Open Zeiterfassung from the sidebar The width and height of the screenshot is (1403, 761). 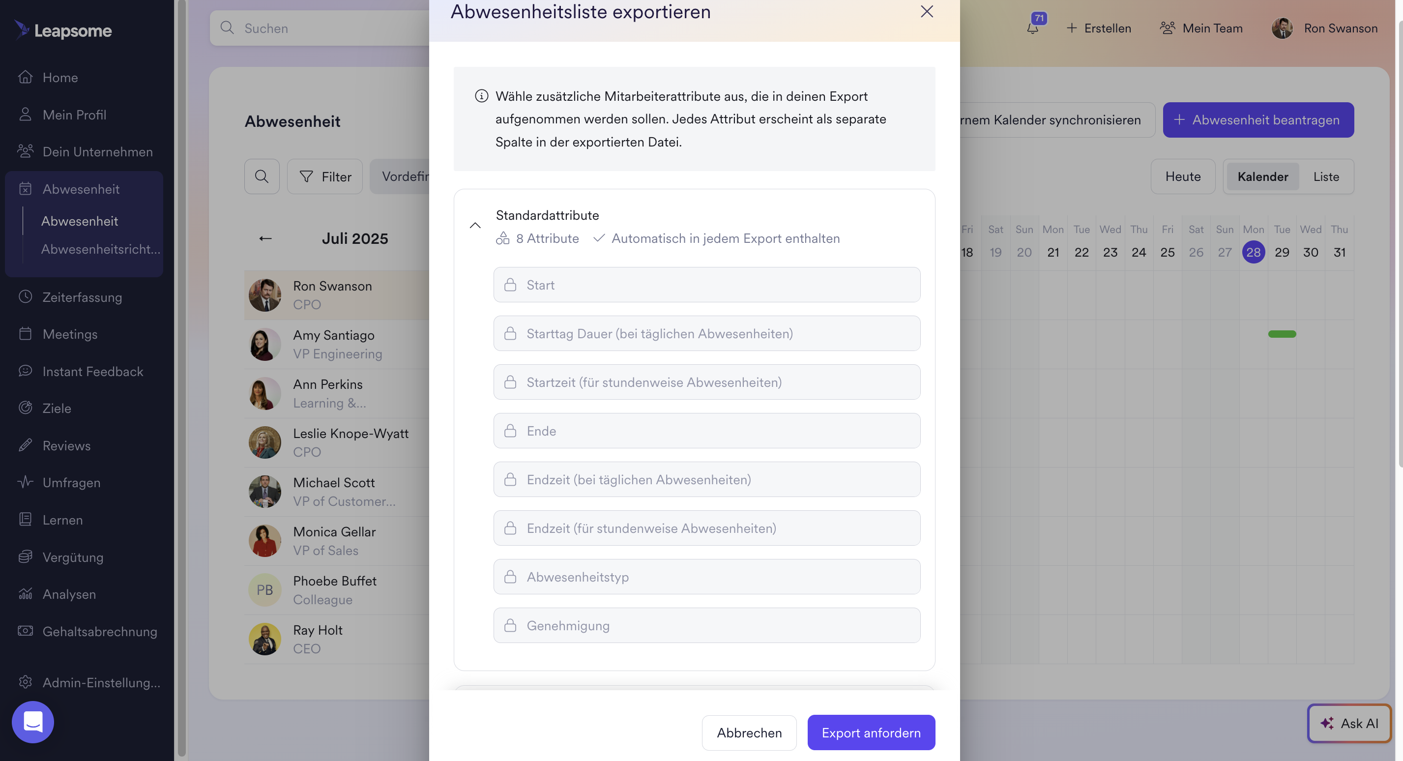(82, 297)
